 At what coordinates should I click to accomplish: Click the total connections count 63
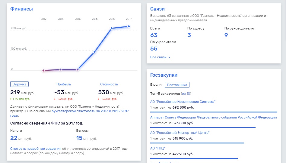(x=154, y=35)
